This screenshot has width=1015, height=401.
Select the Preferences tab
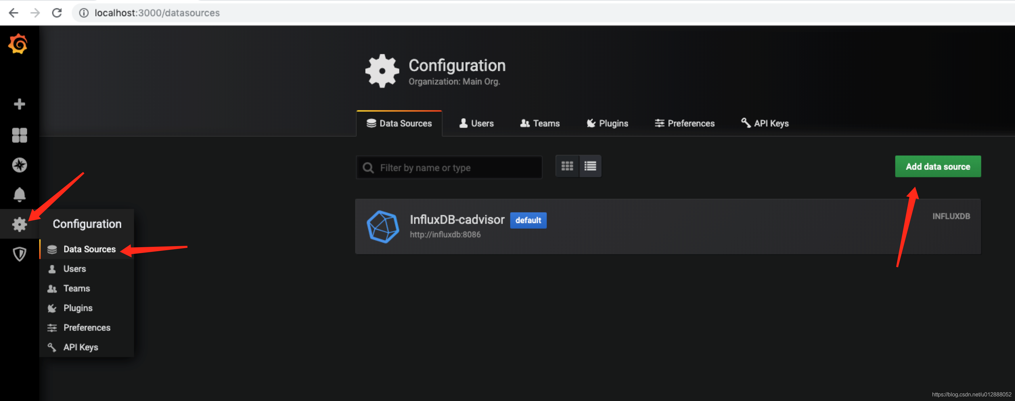coord(684,124)
